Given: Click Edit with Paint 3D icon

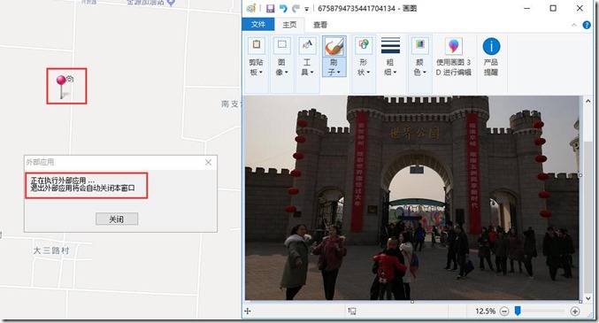Looking at the screenshot, I should (453, 47).
